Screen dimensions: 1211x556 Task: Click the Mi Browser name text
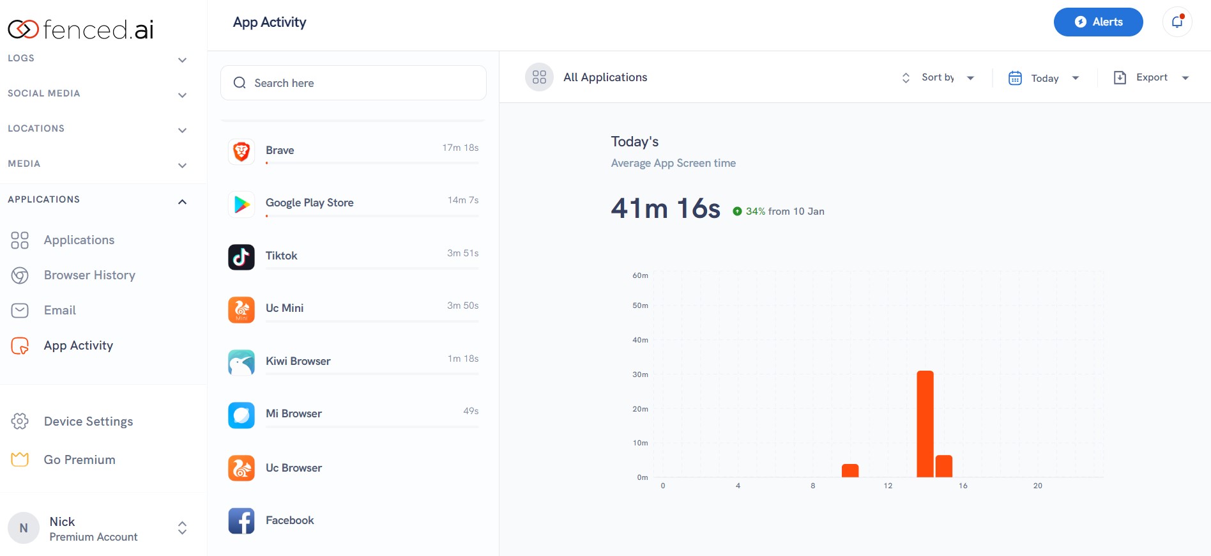tap(294, 413)
